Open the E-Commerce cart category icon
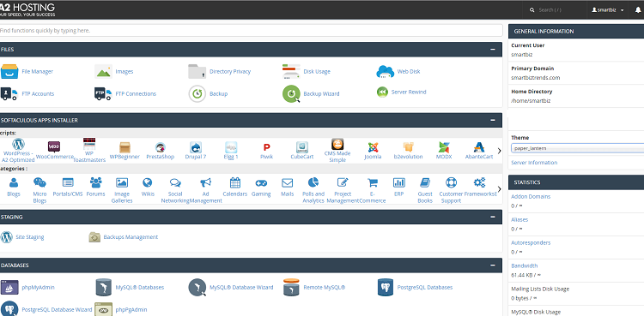The height and width of the screenshot is (316, 644). coord(373,182)
